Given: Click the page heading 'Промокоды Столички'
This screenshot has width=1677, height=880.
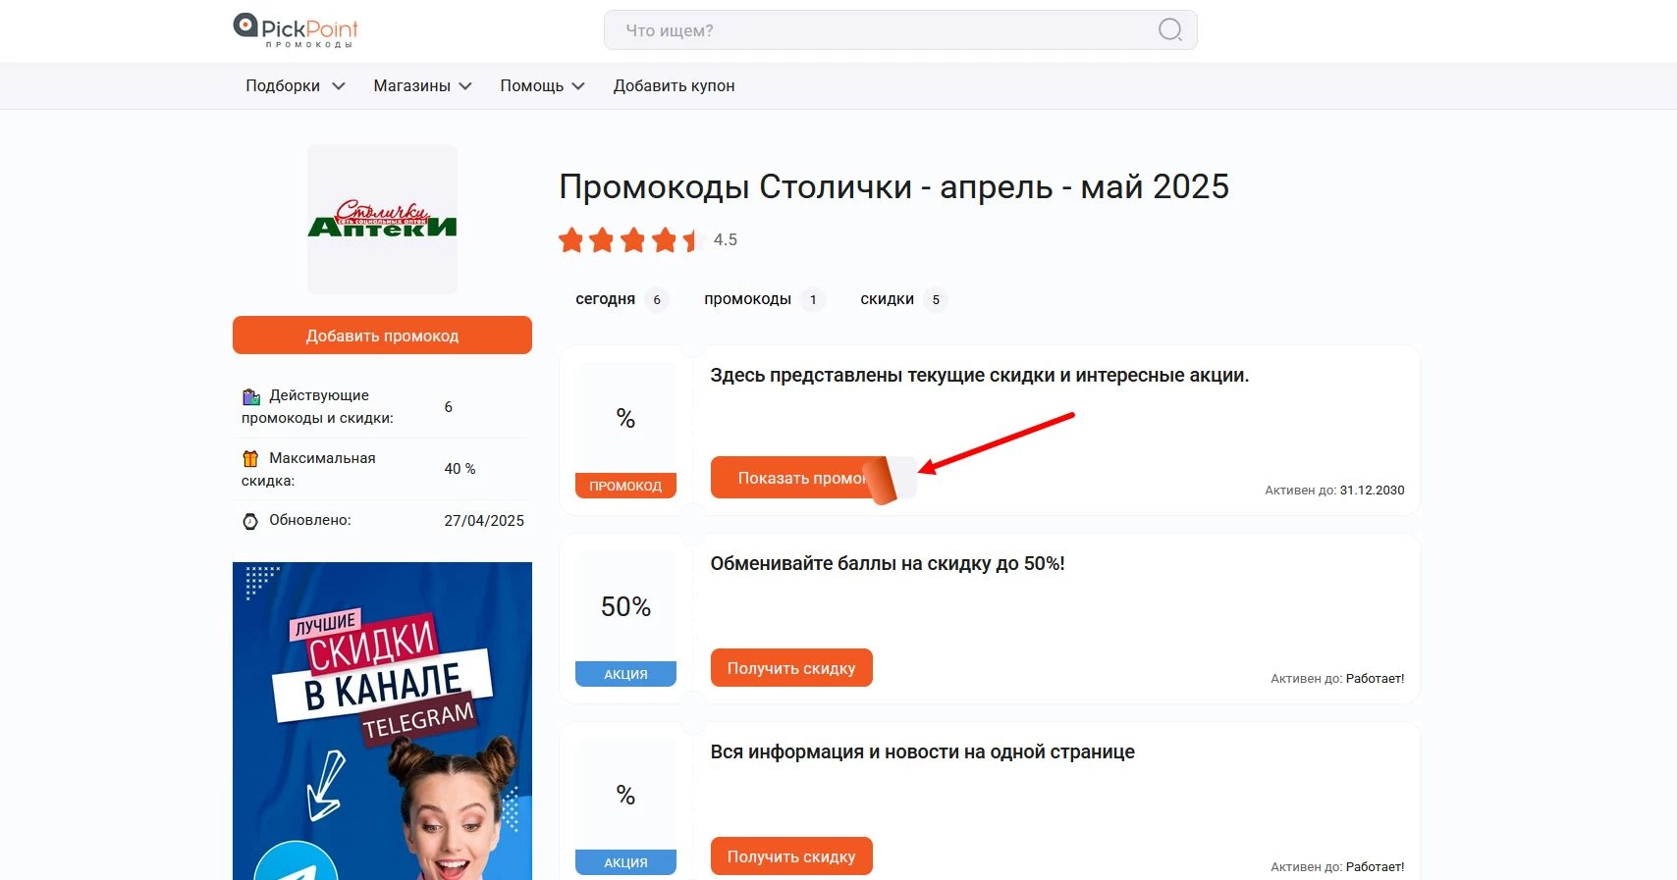Looking at the screenshot, I should tap(893, 186).
